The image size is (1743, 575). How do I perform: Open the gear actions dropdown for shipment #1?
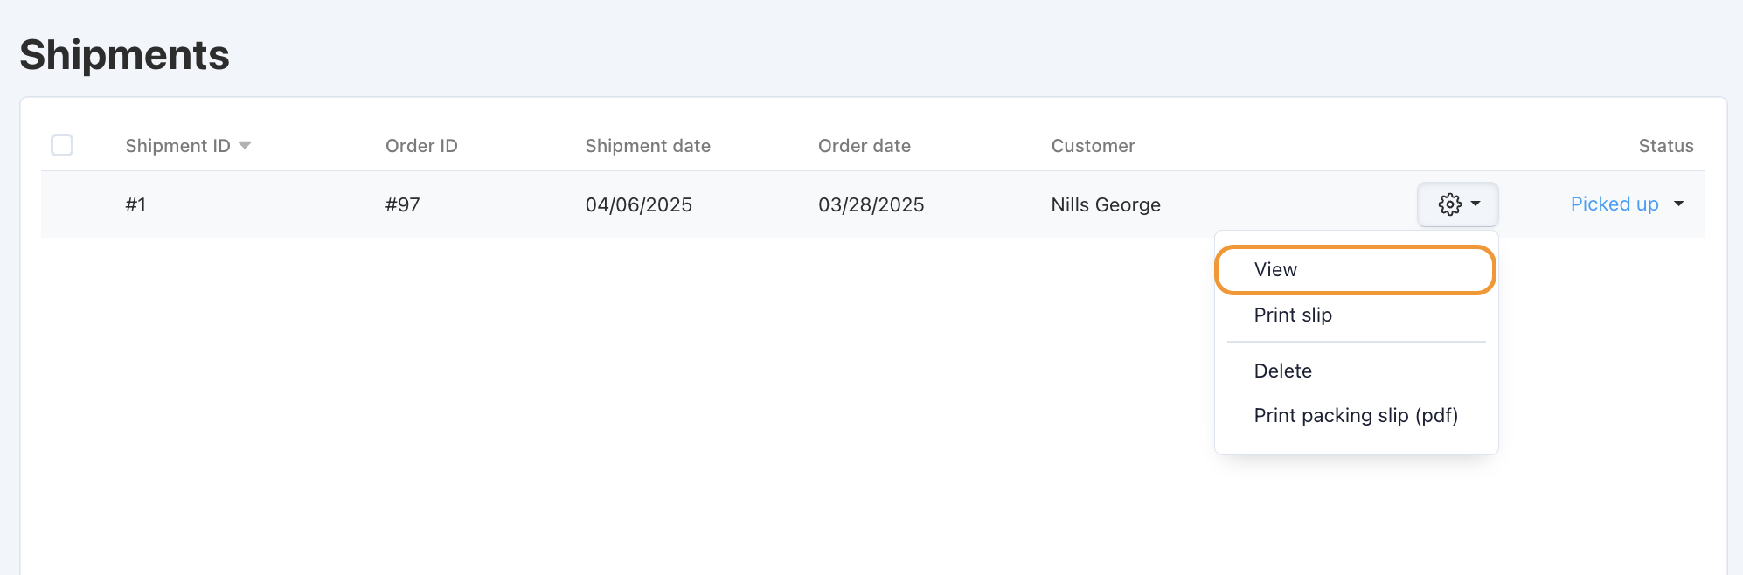click(1457, 204)
